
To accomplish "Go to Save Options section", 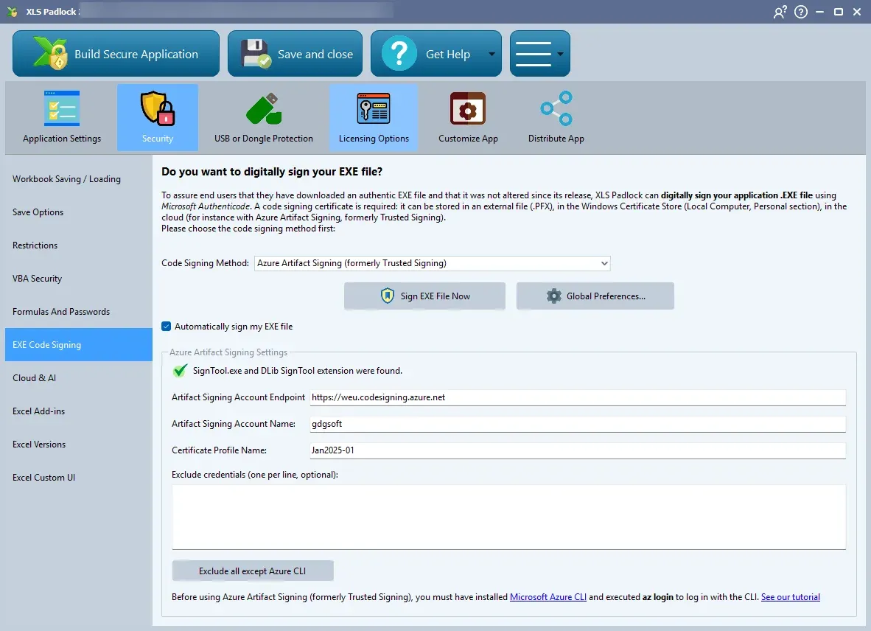I will pyautogui.click(x=78, y=212).
